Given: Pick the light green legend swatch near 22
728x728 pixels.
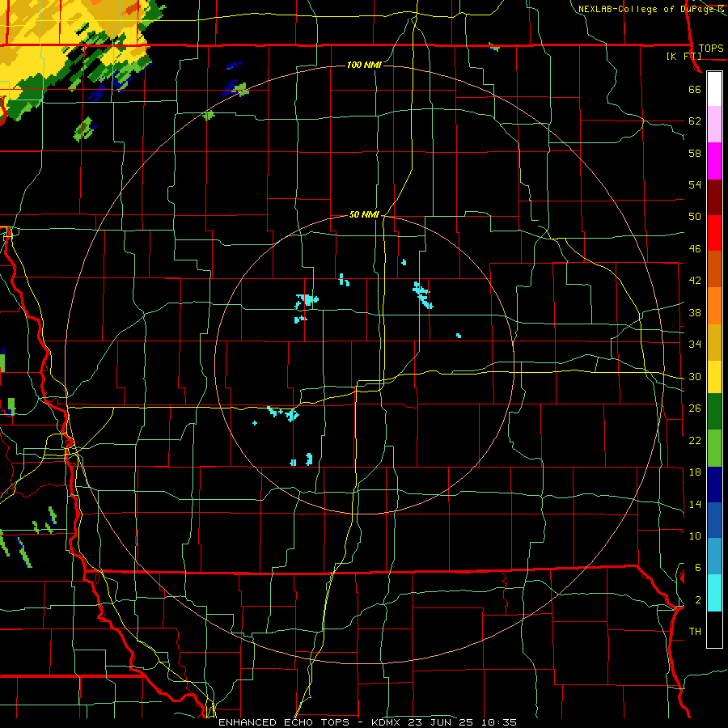Looking at the screenshot, I should 714,447.
